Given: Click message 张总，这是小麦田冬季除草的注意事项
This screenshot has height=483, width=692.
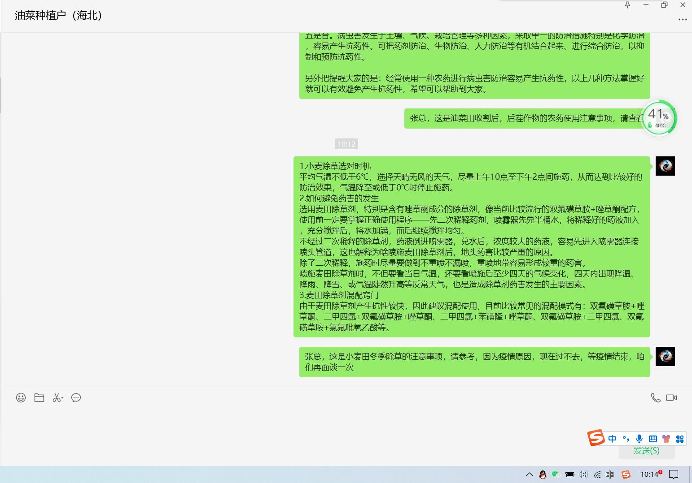Looking at the screenshot, I should pyautogui.click(x=474, y=362).
